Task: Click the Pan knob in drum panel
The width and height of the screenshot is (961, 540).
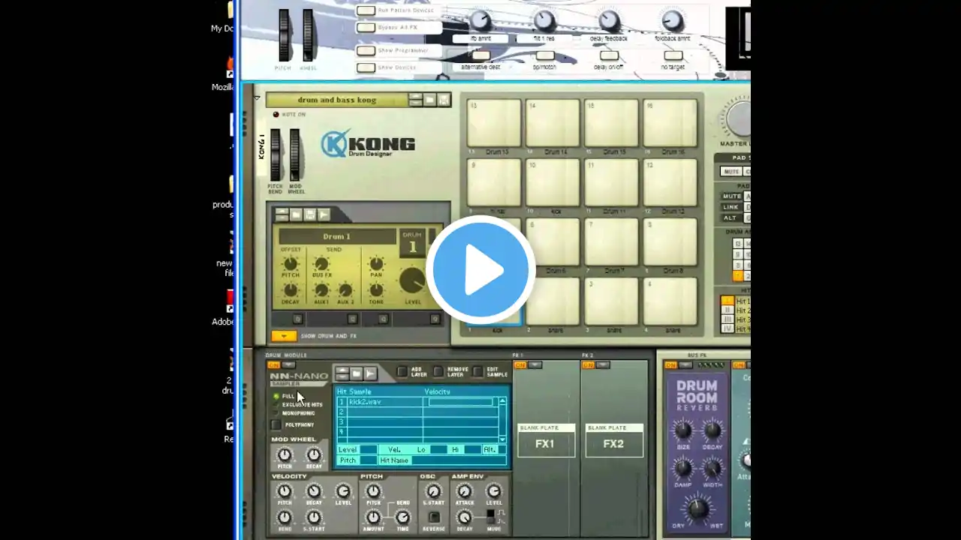Action: (x=376, y=264)
